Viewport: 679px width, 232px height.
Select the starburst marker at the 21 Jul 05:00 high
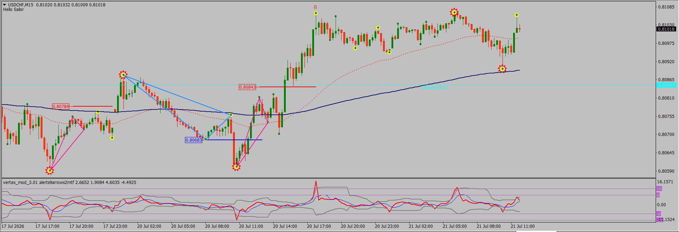(x=454, y=12)
